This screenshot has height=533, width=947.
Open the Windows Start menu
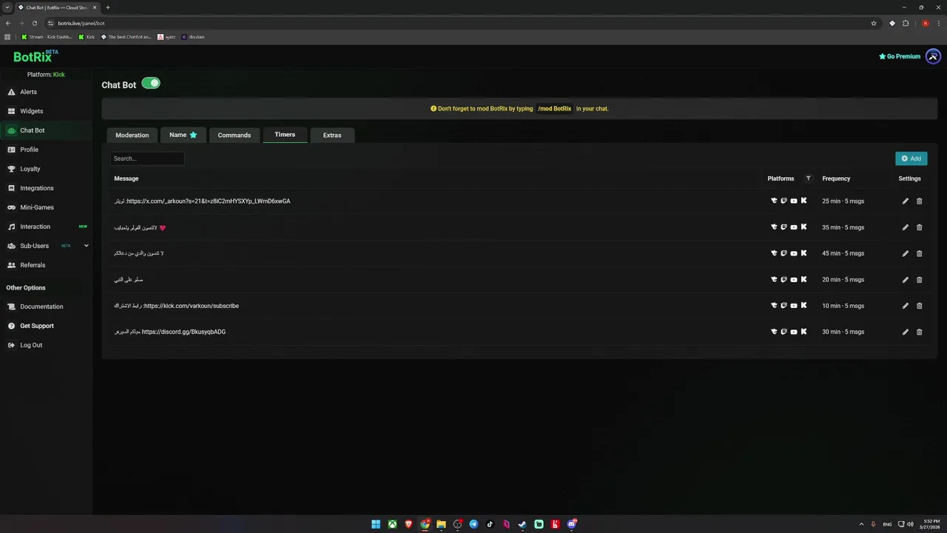click(x=376, y=524)
